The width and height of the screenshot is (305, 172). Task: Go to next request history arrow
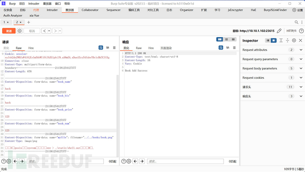click(55, 31)
